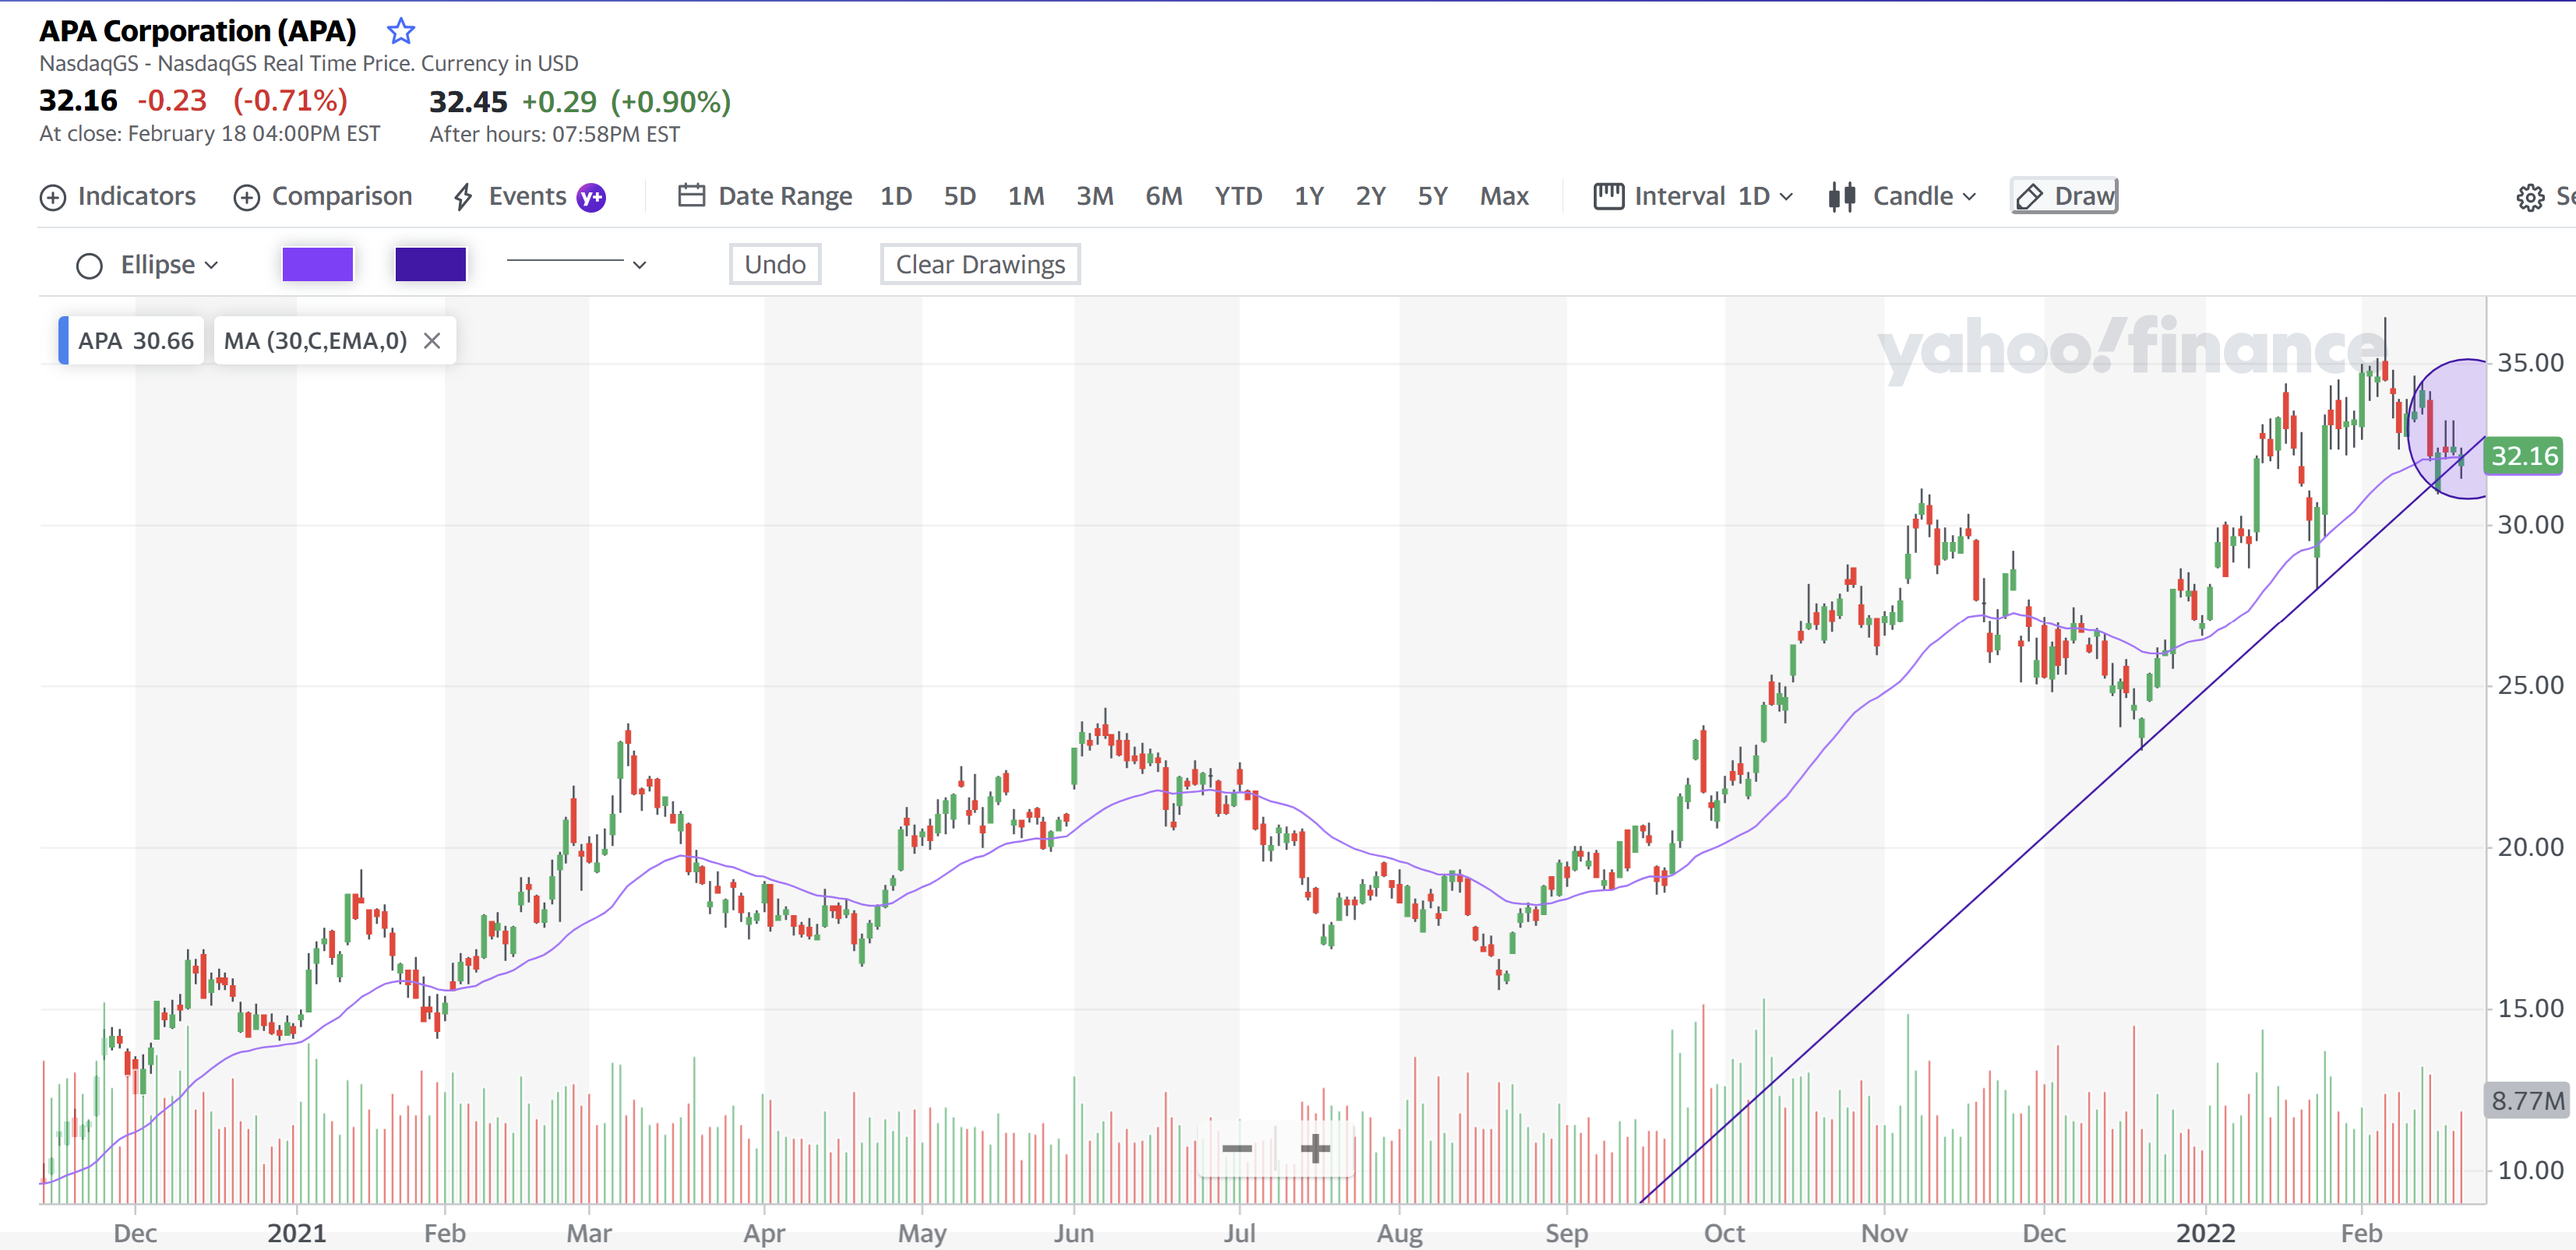Click the APA Corporation (APA) title
The width and height of the screenshot is (2576, 1250).
(198, 31)
